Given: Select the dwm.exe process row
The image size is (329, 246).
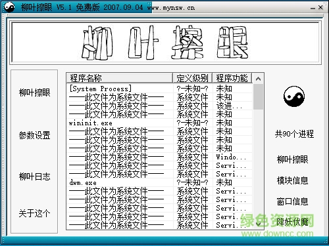Looking at the screenshot, I should [159, 182].
